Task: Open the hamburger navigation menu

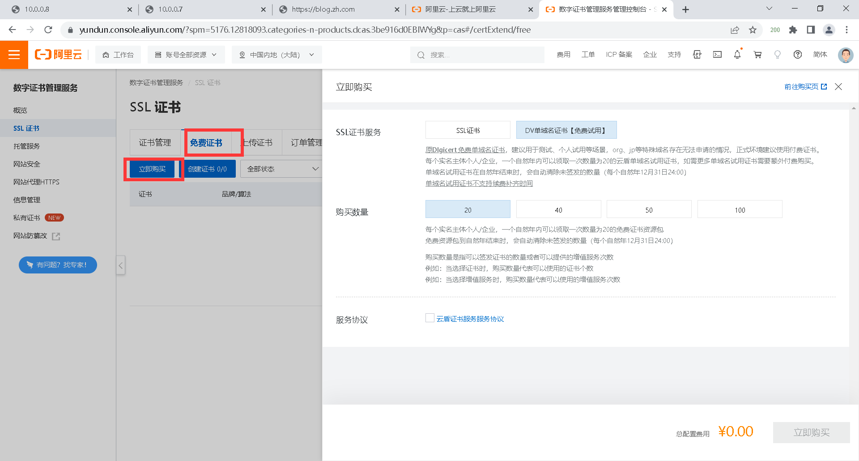Action: coord(14,55)
